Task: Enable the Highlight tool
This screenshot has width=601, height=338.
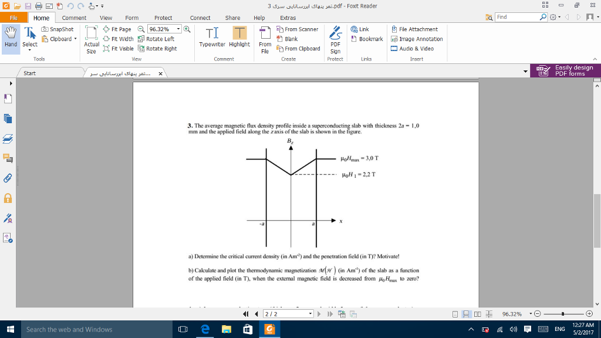Action: (239, 37)
